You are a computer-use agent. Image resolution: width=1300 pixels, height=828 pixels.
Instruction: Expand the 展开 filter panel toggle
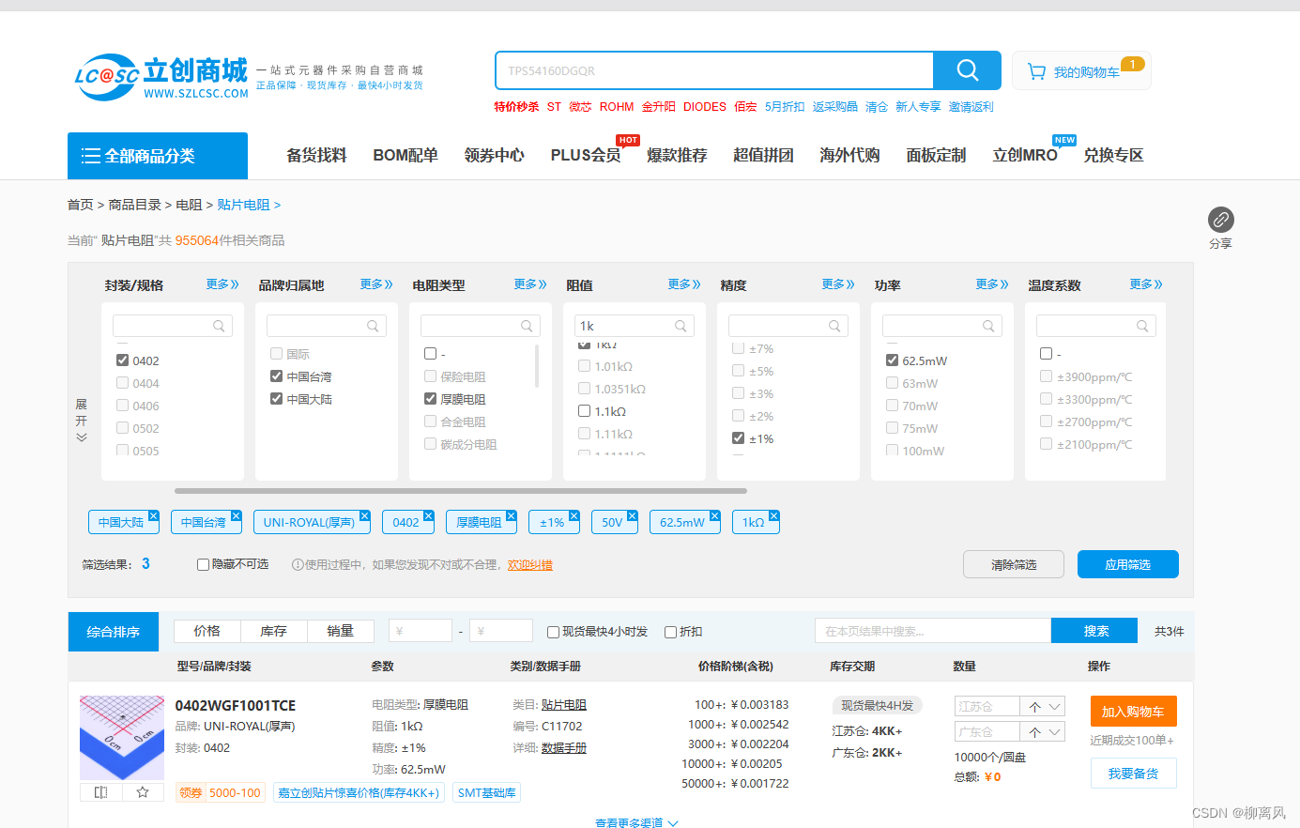(x=81, y=421)
